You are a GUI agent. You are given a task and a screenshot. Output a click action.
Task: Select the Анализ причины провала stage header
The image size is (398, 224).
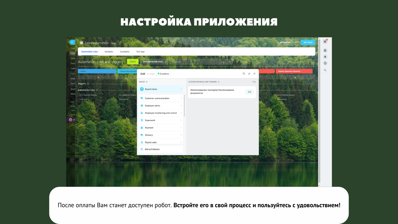coord(294,71)
